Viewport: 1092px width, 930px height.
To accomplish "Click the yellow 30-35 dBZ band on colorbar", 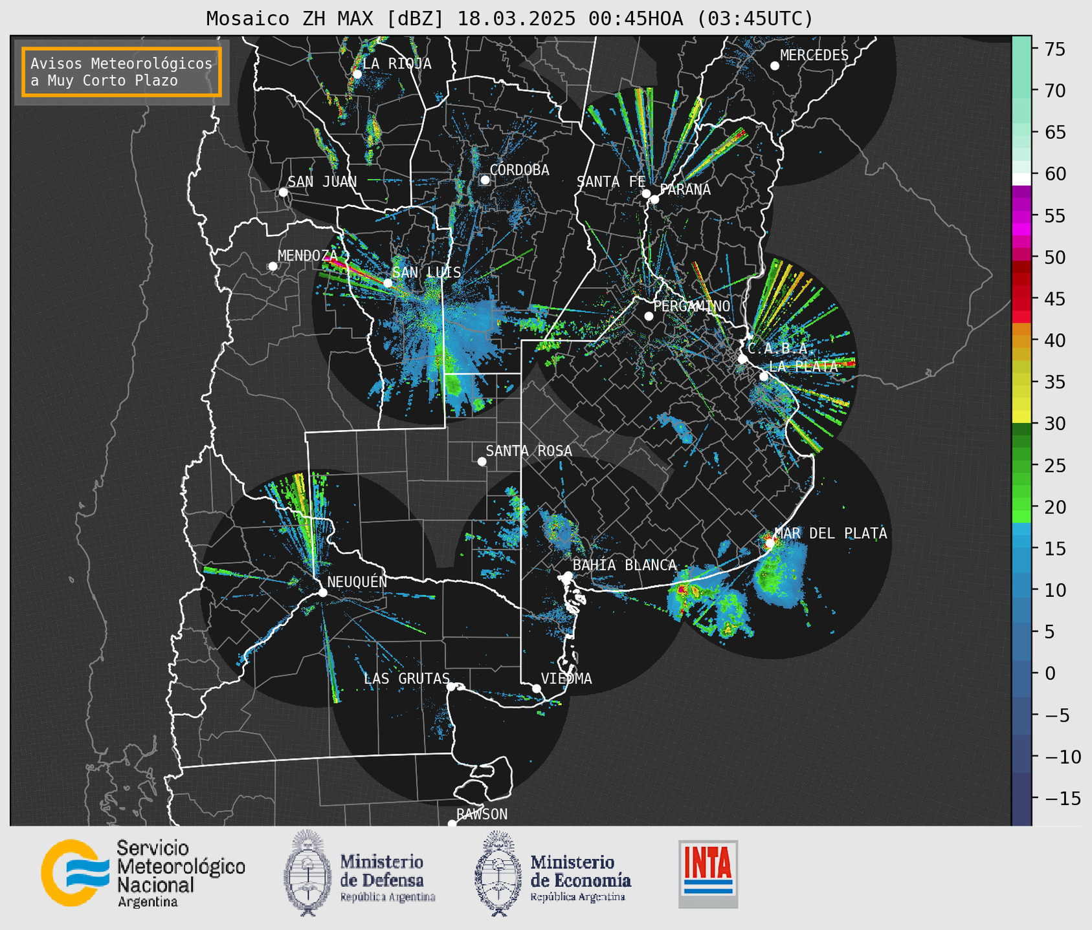I will [1021, 404].
